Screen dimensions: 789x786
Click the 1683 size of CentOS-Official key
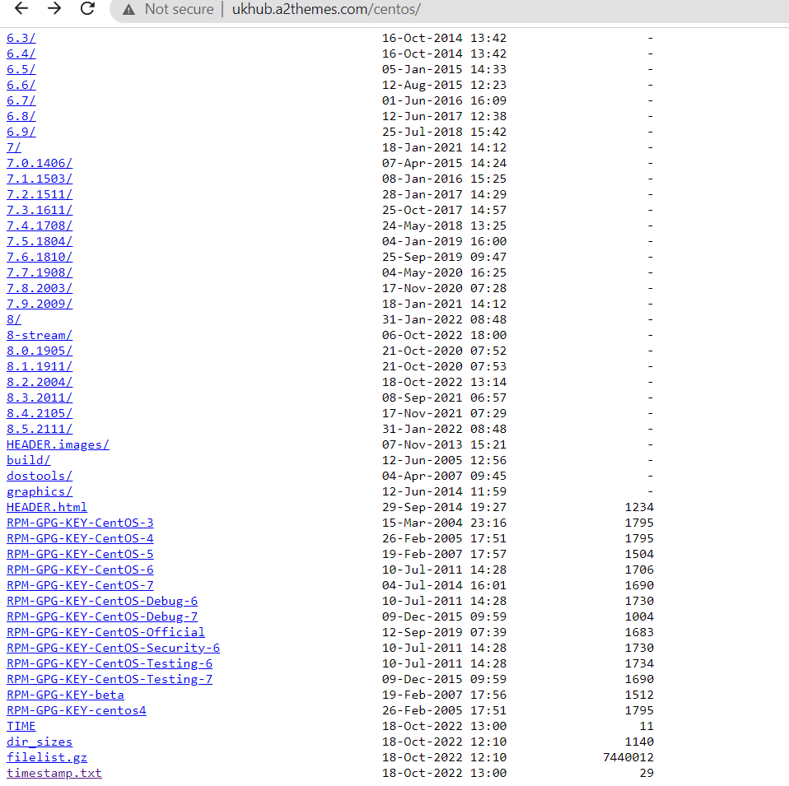click(x=639, y=633)
